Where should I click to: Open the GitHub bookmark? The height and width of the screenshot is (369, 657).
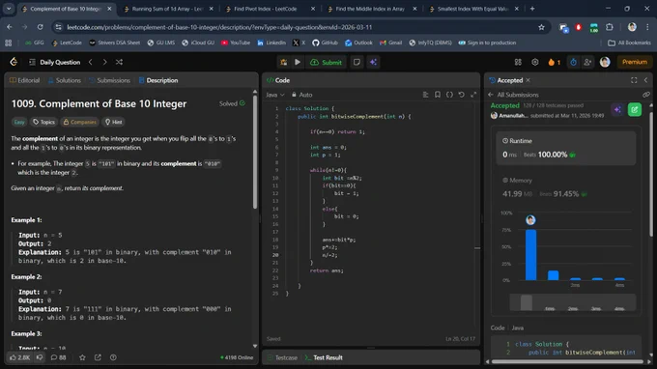tap(326, 43)
